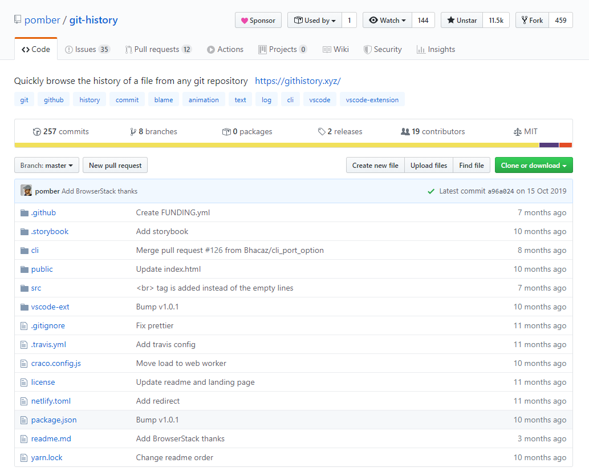This screenshot has height=471, width=589.
Task: Open the craco.config.js file
Action: tap(56, 364)
